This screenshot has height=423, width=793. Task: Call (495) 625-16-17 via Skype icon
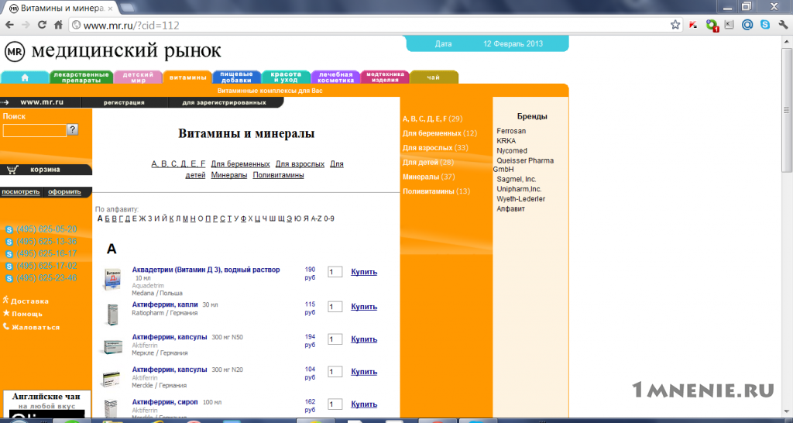(x=9, y=254)
